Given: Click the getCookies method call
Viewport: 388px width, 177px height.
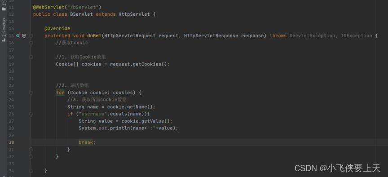Looking at the screenshot, I should 147,64.
